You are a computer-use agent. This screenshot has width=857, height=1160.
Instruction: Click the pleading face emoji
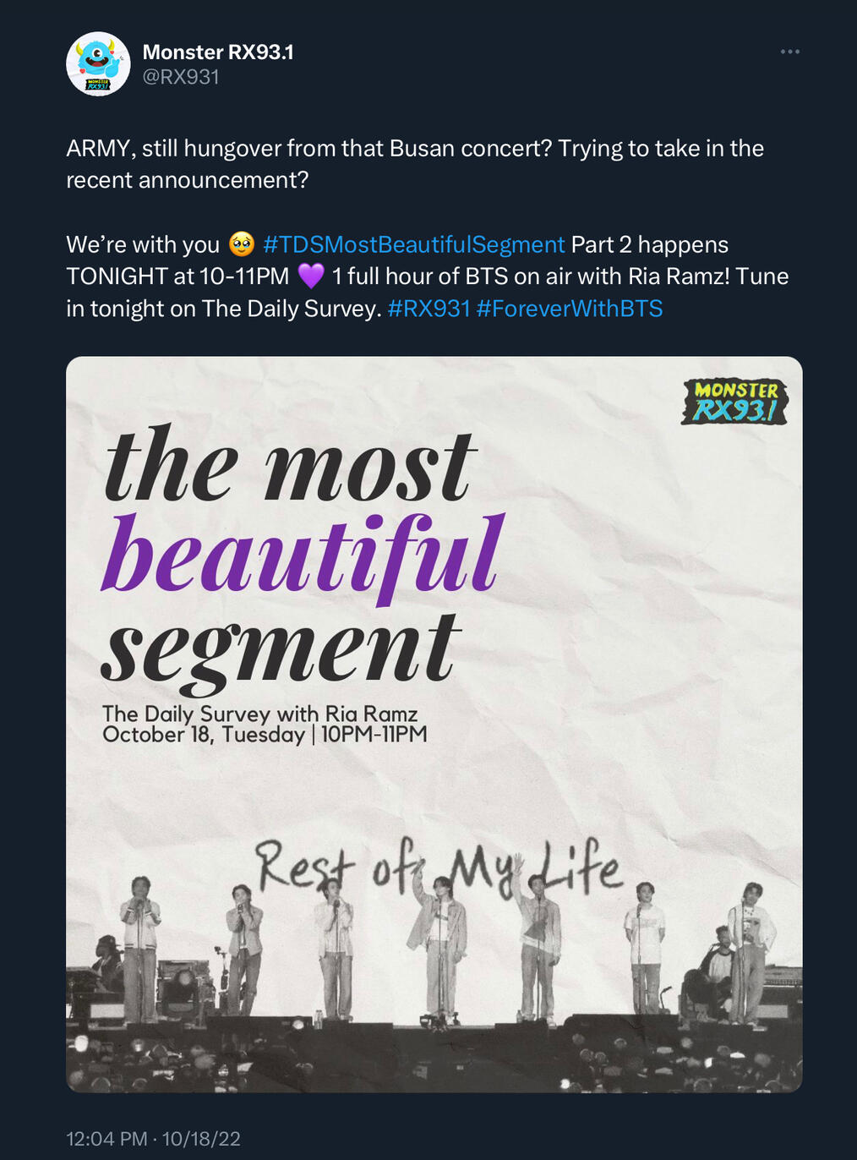[242, 245]
